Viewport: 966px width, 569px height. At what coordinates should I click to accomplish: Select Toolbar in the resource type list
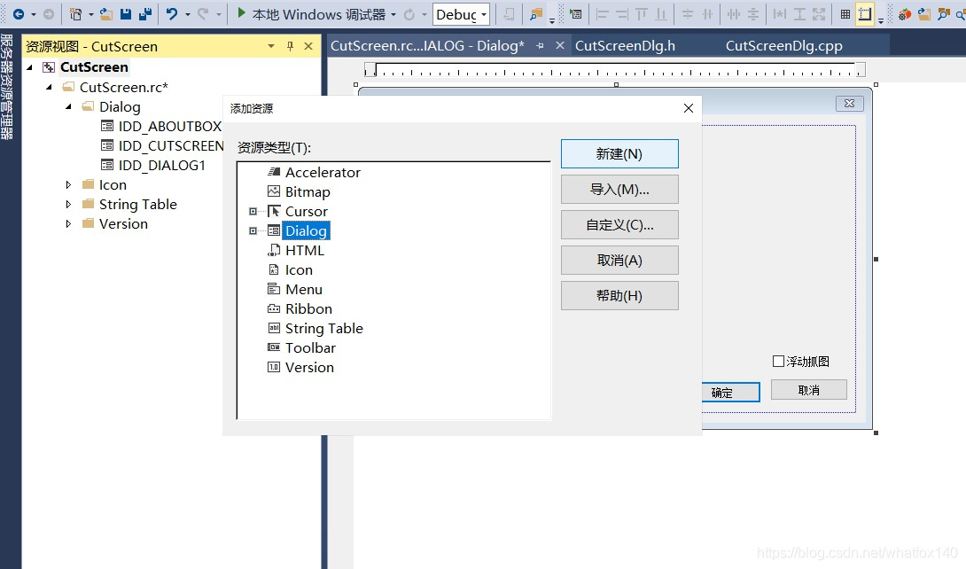tap(310, 348)
